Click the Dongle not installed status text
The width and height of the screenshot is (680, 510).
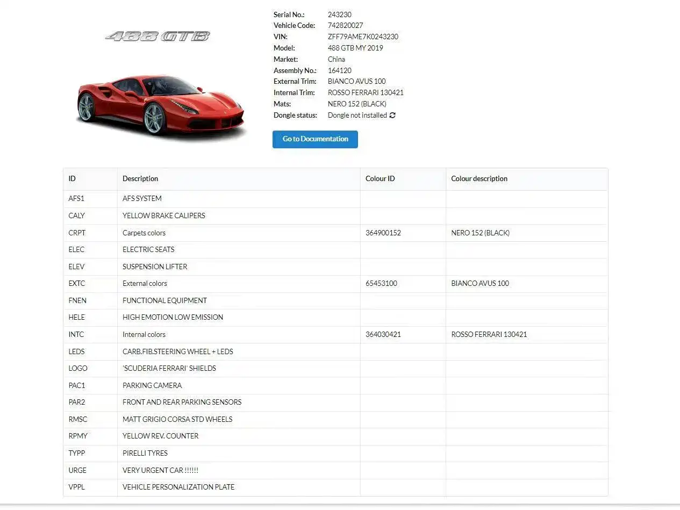357,116
